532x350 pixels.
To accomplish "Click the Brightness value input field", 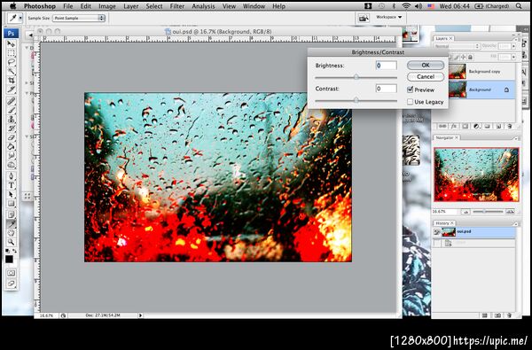I will pos(386,65).
